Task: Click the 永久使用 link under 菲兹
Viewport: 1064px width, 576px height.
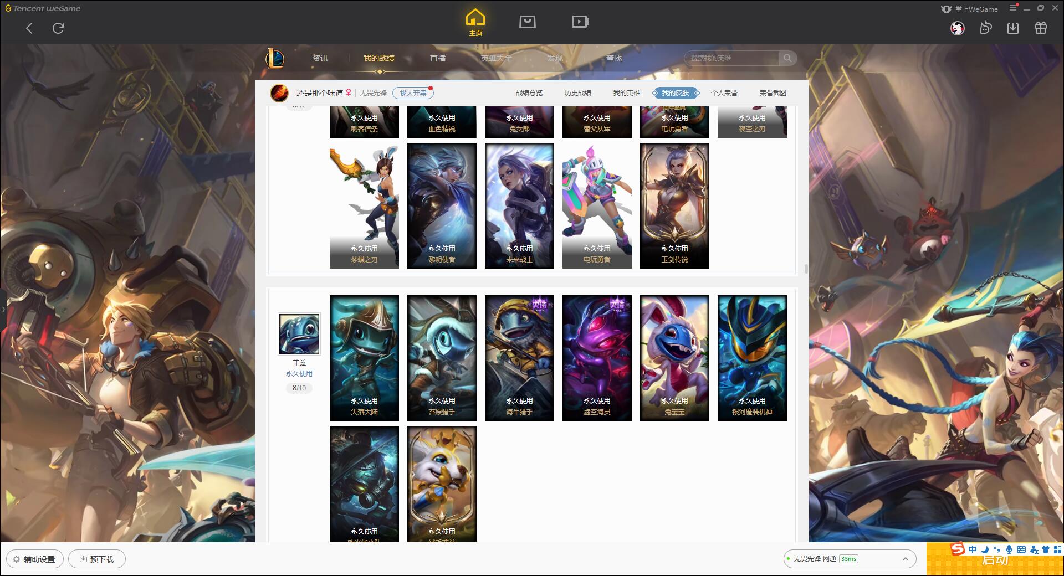Action: [x=299, y=374]
